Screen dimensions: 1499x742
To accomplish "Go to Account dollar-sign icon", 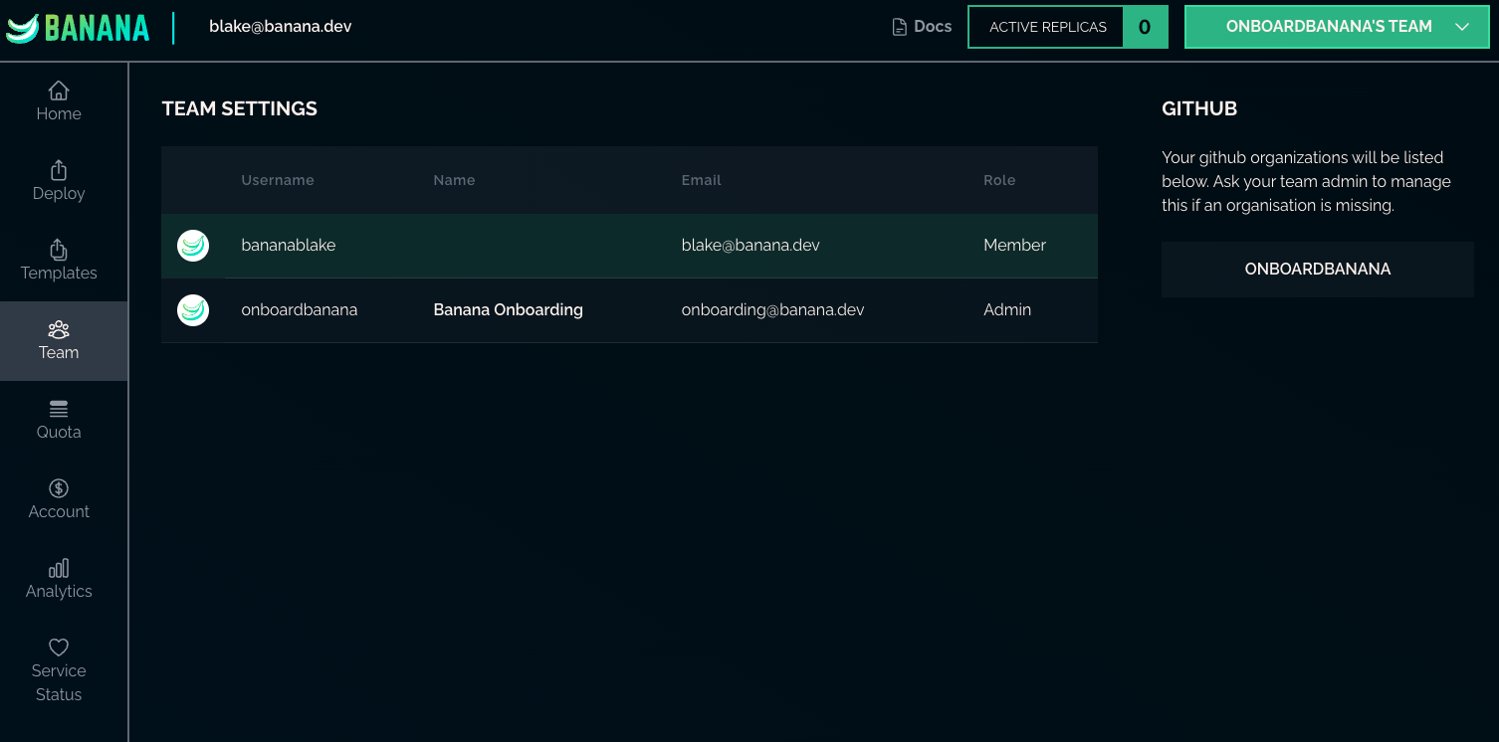I will pyautogui.click(x=59, y=488).
